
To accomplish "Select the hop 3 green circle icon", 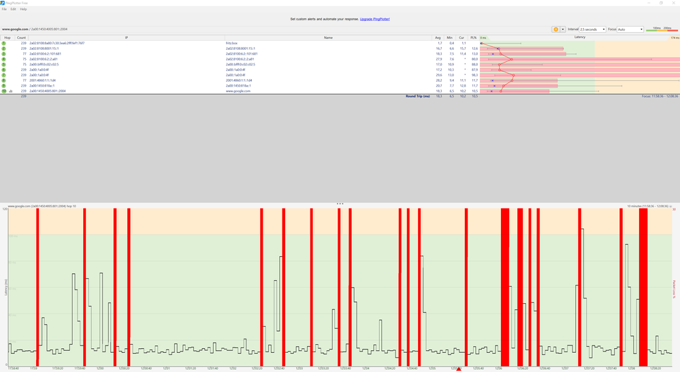I will pos(4,54).
